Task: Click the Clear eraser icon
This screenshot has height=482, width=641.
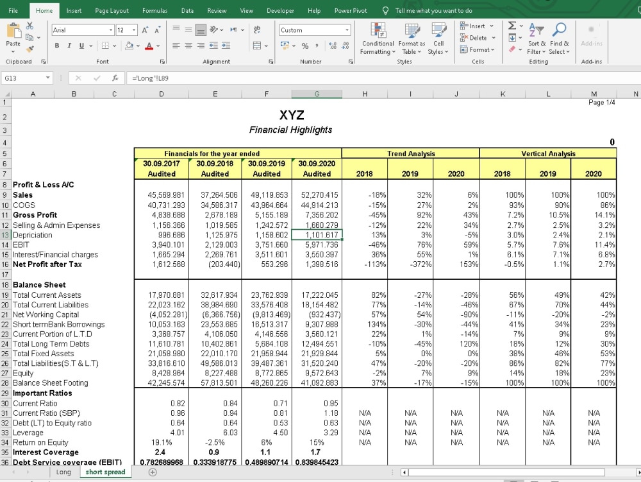Action: 512,49
